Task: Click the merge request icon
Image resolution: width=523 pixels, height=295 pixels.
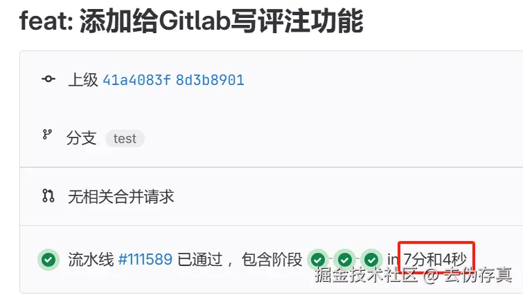Action: 48,196
